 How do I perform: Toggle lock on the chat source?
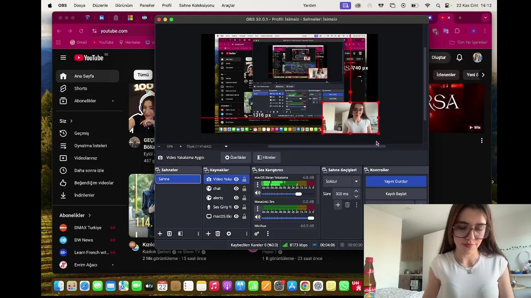[x=244, y=189]
